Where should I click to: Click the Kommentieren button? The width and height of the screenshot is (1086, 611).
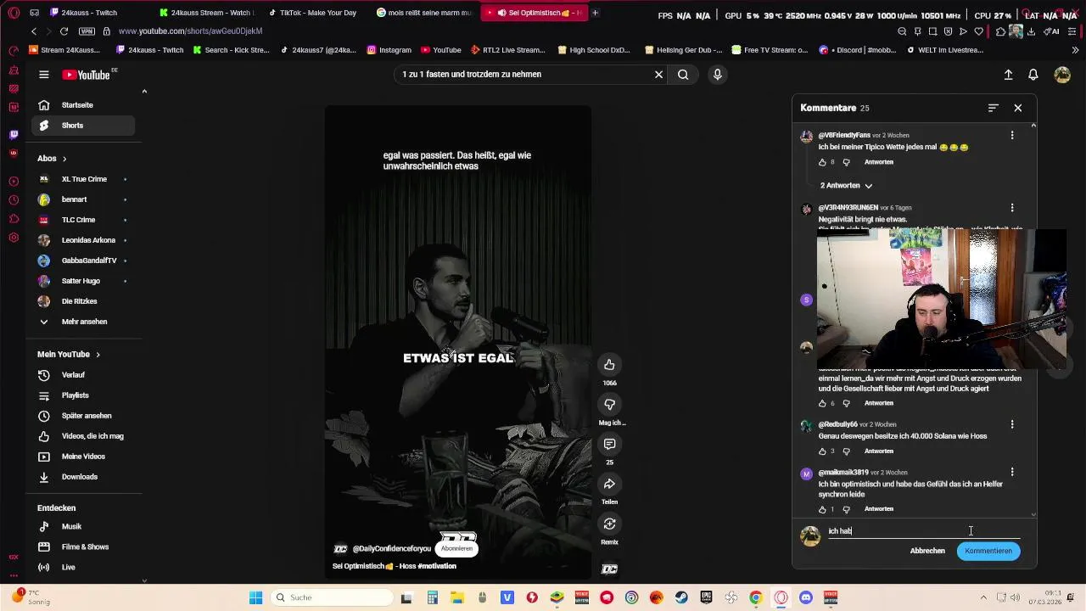tap(988, 551)
